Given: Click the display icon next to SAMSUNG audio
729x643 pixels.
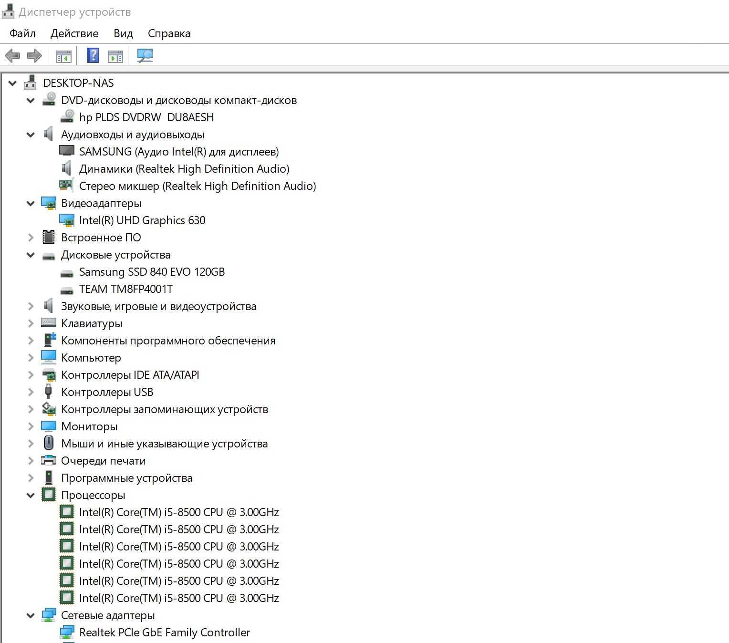Looking at the screenshot, I should [67, 151].
